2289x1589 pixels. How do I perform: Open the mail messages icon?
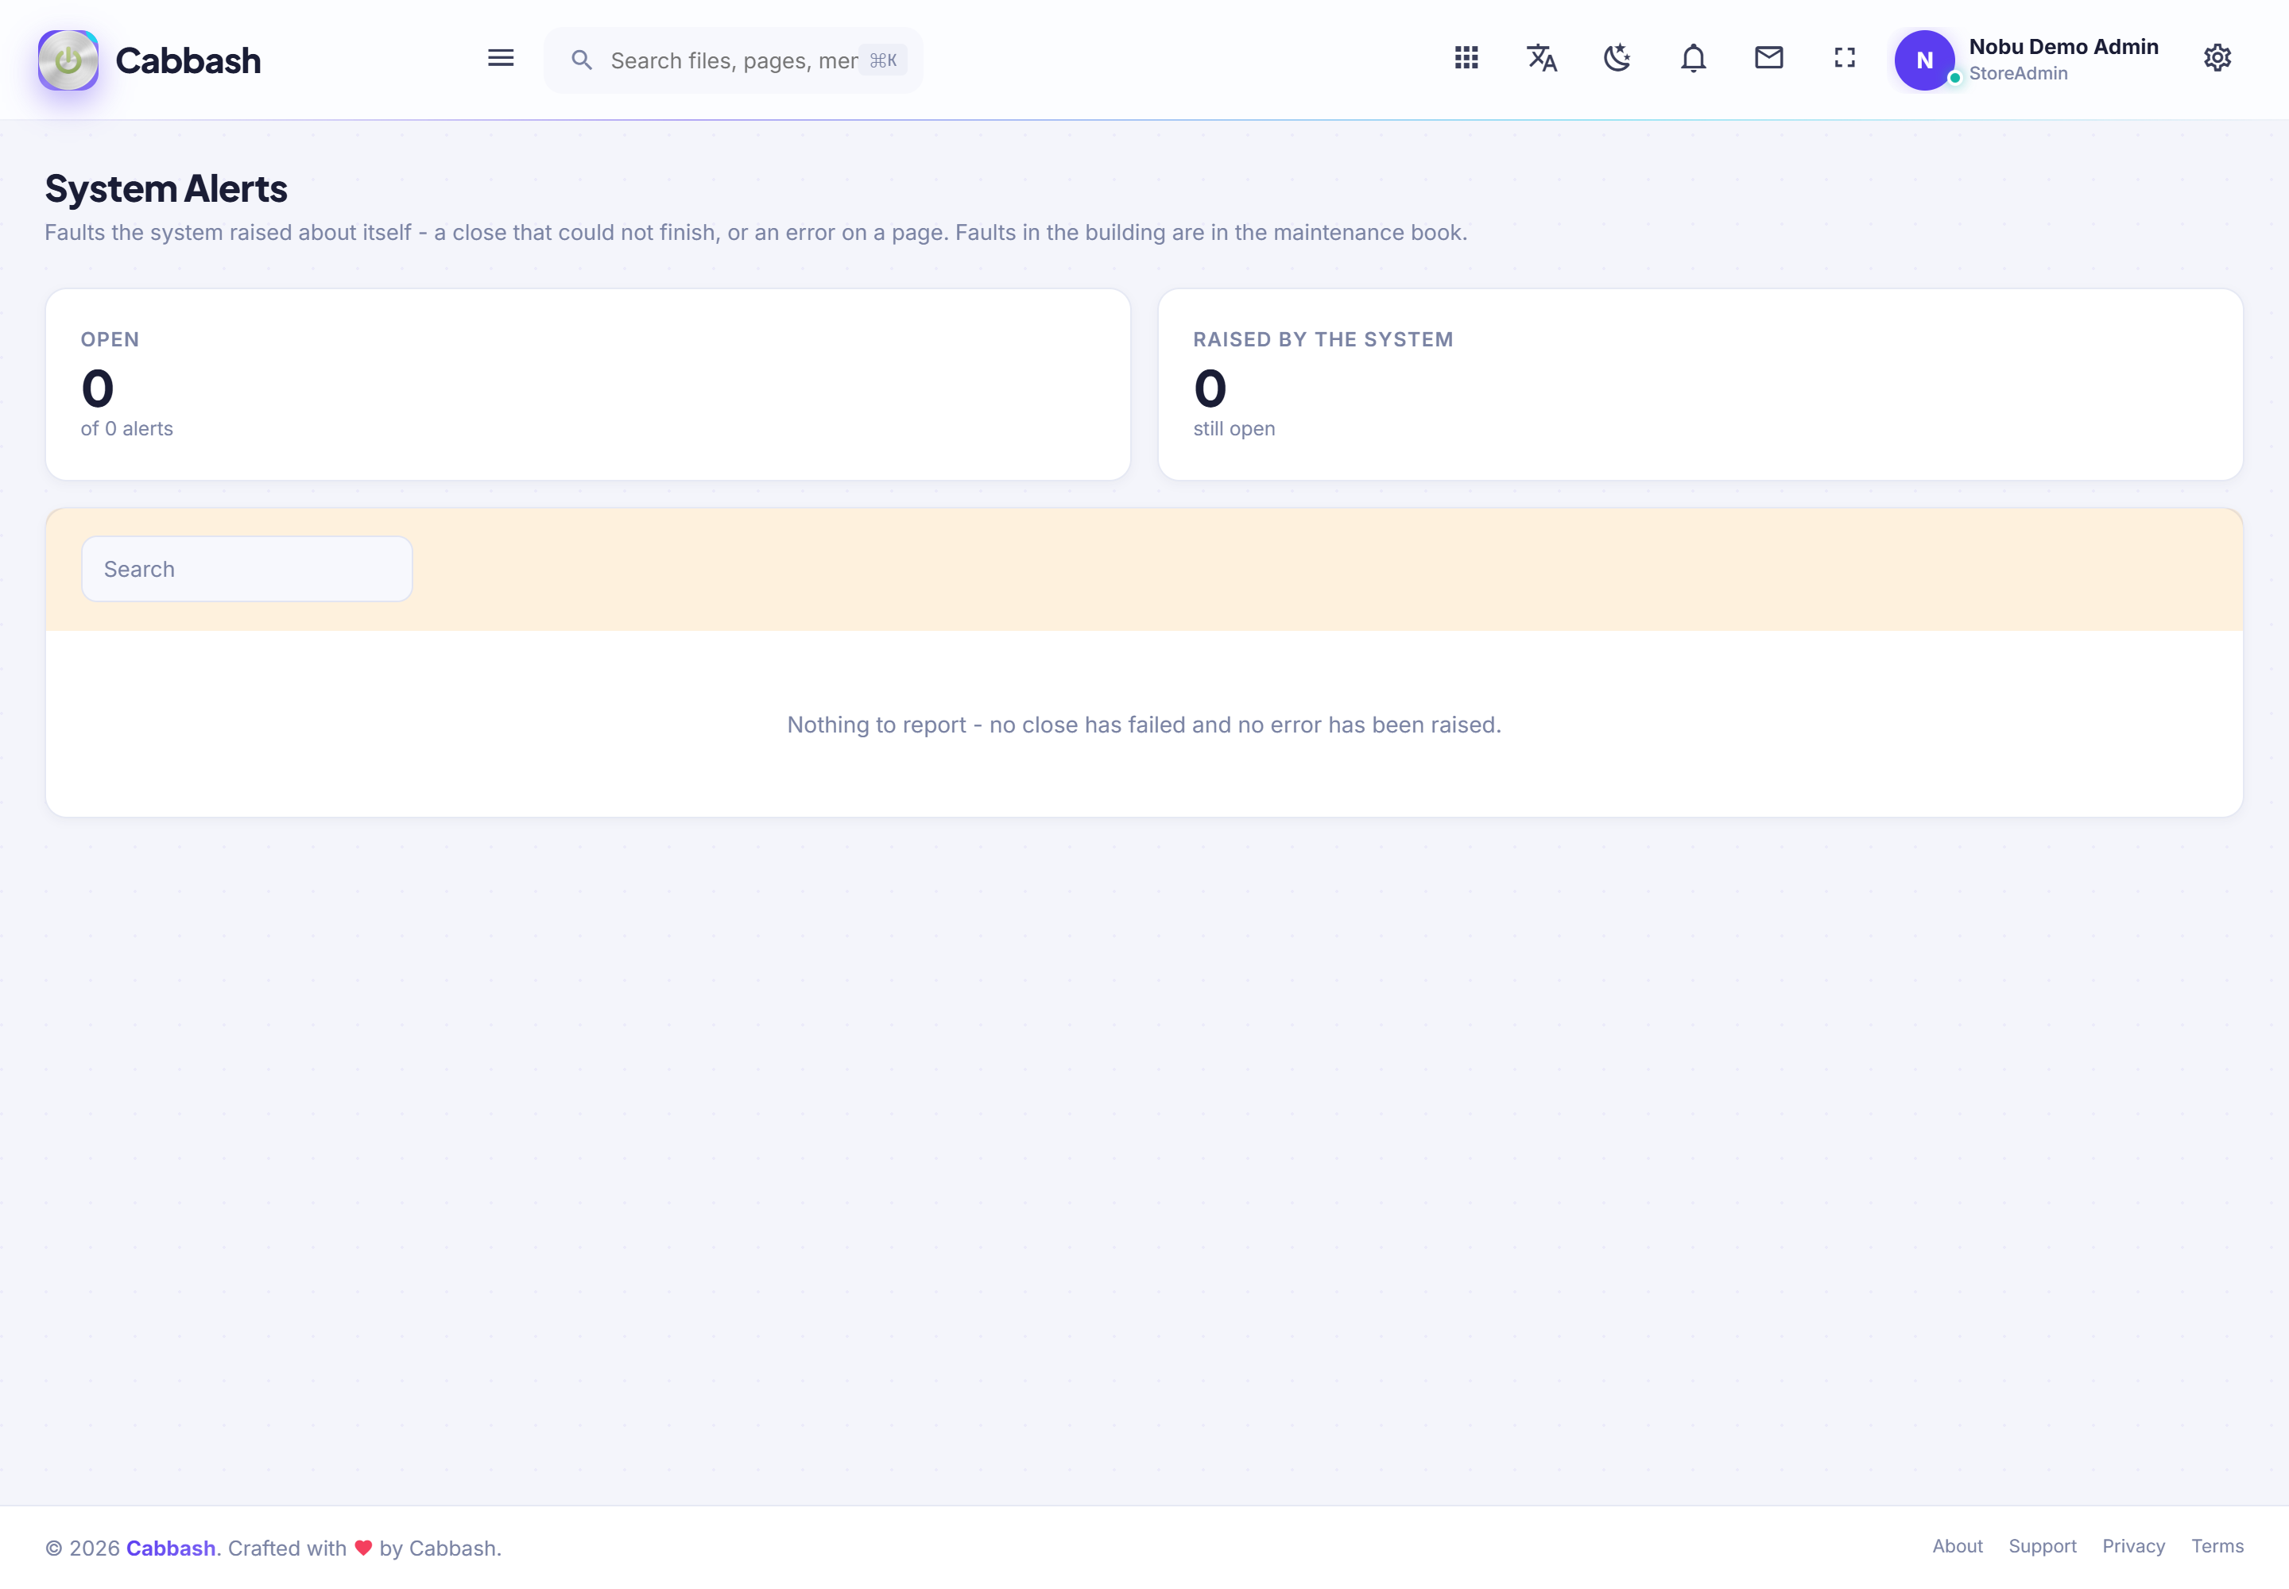click(1769, 58)
